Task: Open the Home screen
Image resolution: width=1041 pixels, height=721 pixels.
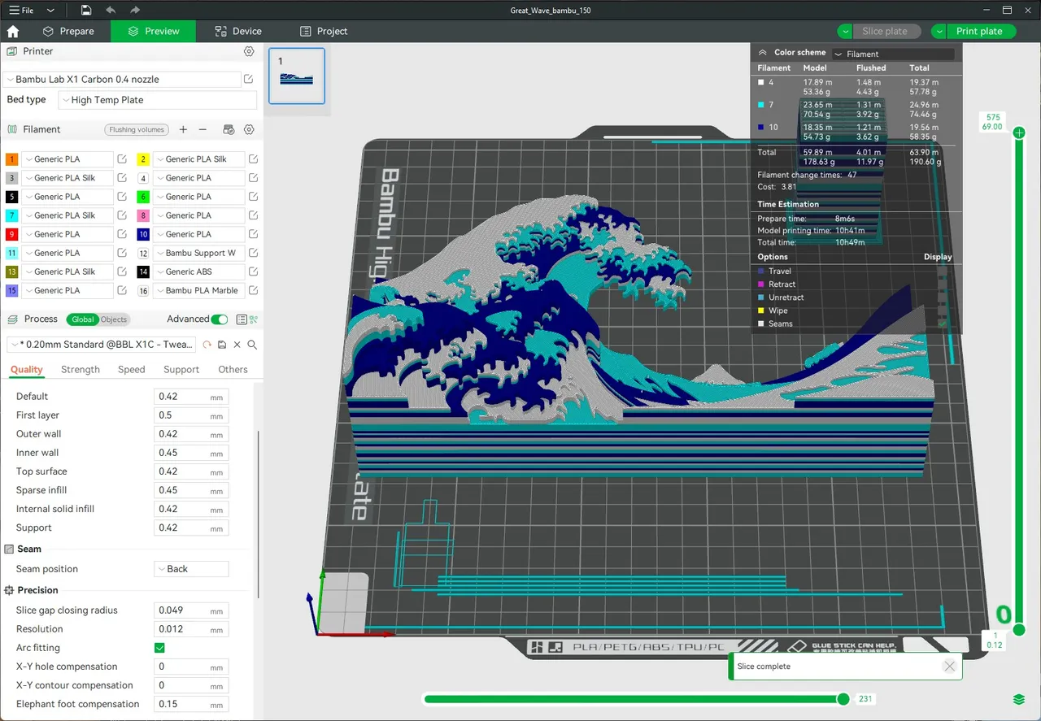Action: click(x=11, y=31)
